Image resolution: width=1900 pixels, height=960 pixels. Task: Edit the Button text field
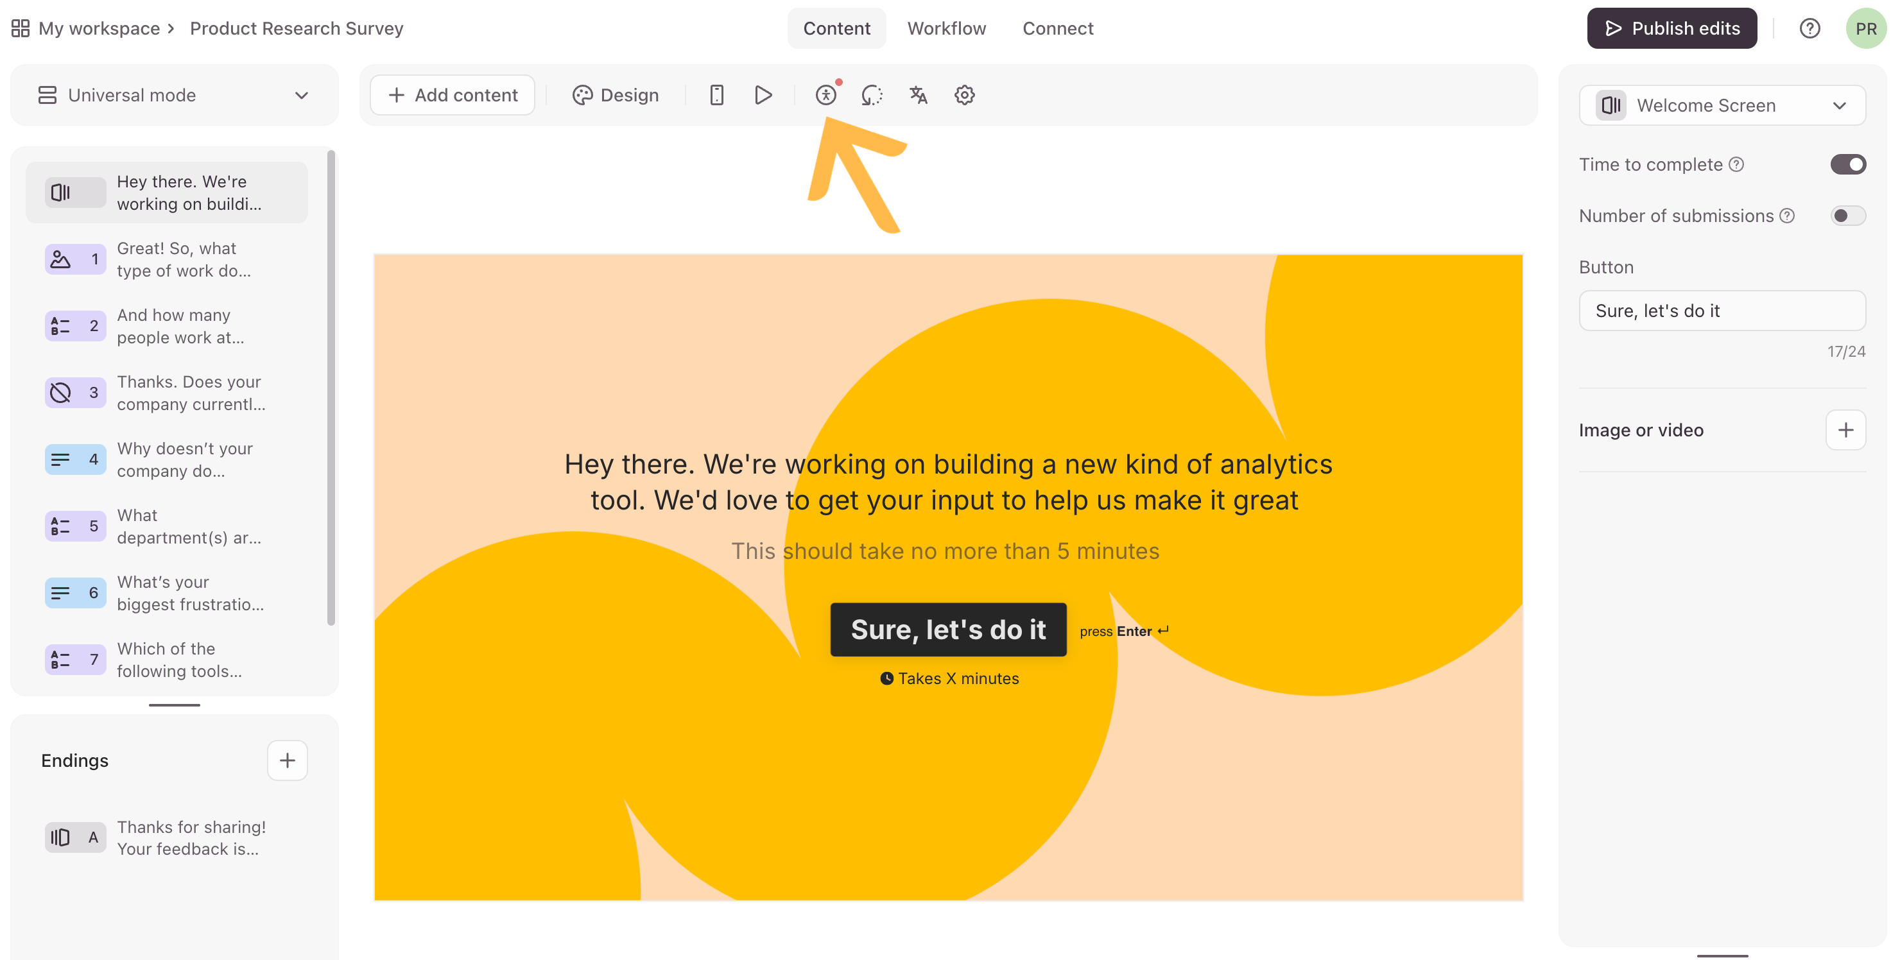tap(1722, 311)
